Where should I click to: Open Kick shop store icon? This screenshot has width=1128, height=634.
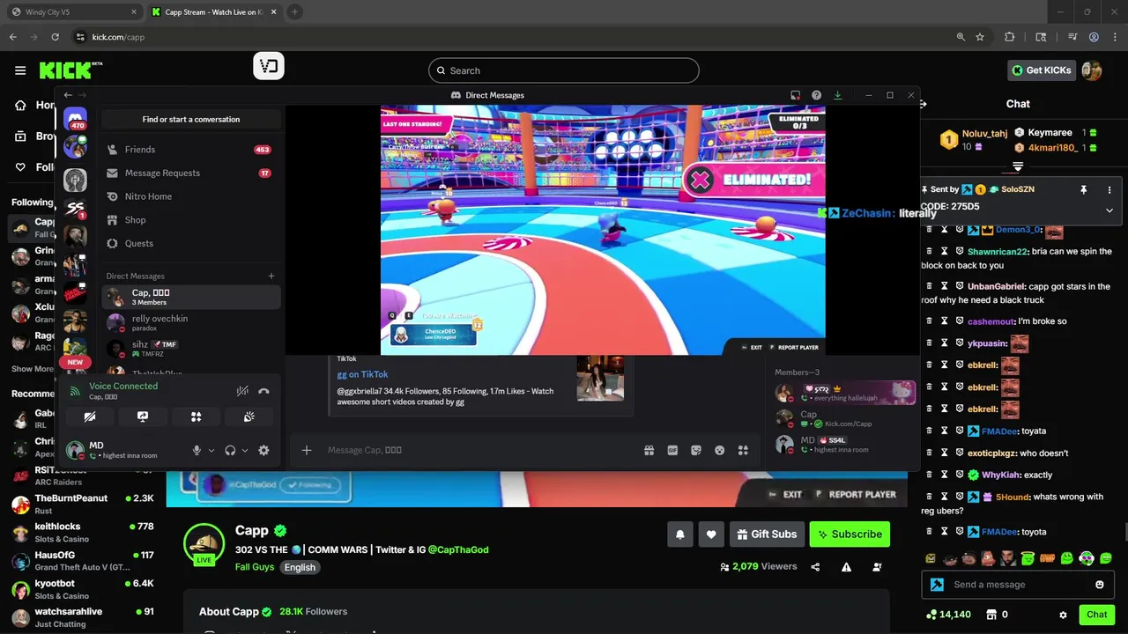pos(991,615)
